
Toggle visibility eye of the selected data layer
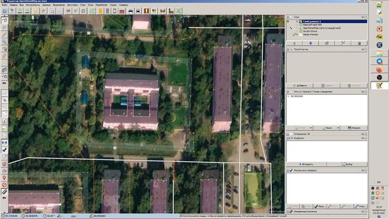point(288,22)
